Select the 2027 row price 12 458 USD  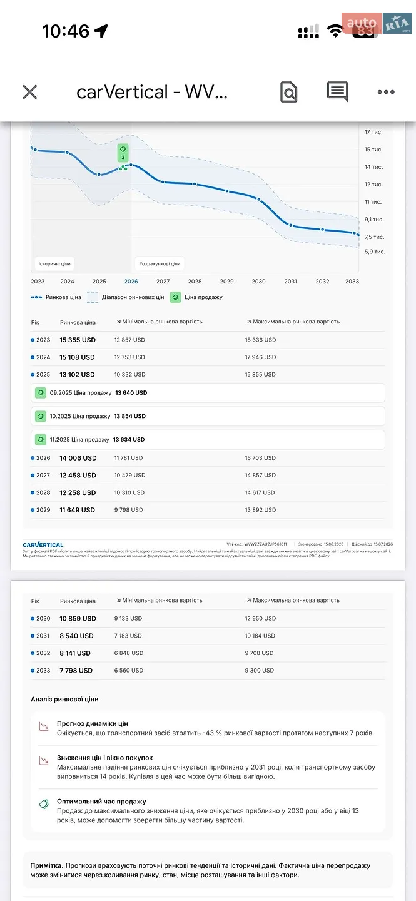click(x=78, y=476)
